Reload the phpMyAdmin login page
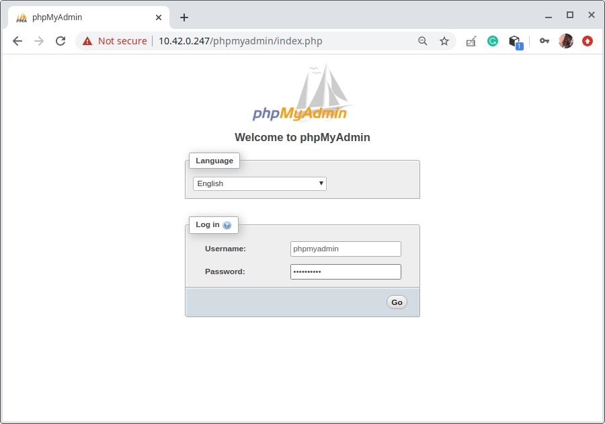 click(x=61, y=41)
